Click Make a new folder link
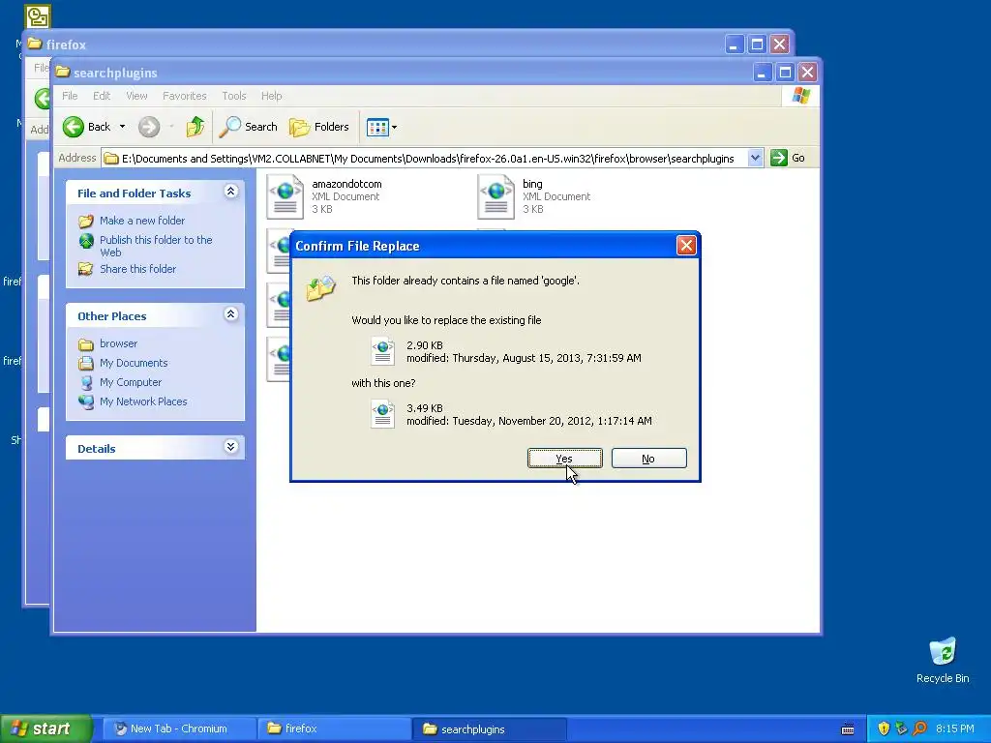The width and height of the screenshot is (991, 743). (x=142, y=221)
